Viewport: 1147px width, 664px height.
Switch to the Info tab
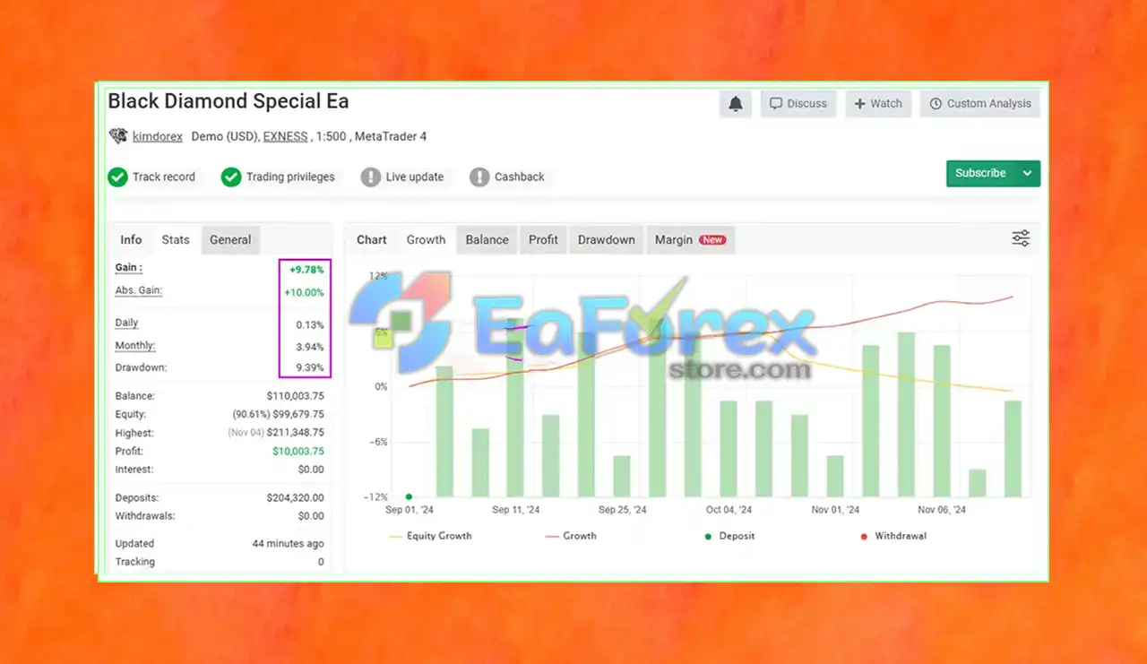(131, 239)
